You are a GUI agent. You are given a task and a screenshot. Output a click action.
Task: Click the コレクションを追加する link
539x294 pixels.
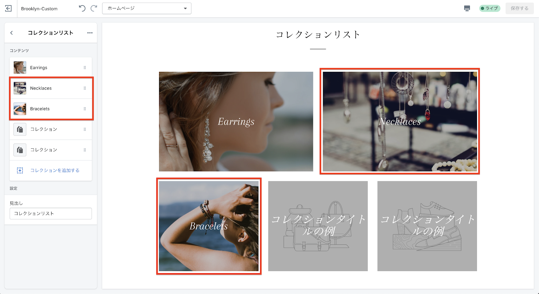(x=55, y=171)
